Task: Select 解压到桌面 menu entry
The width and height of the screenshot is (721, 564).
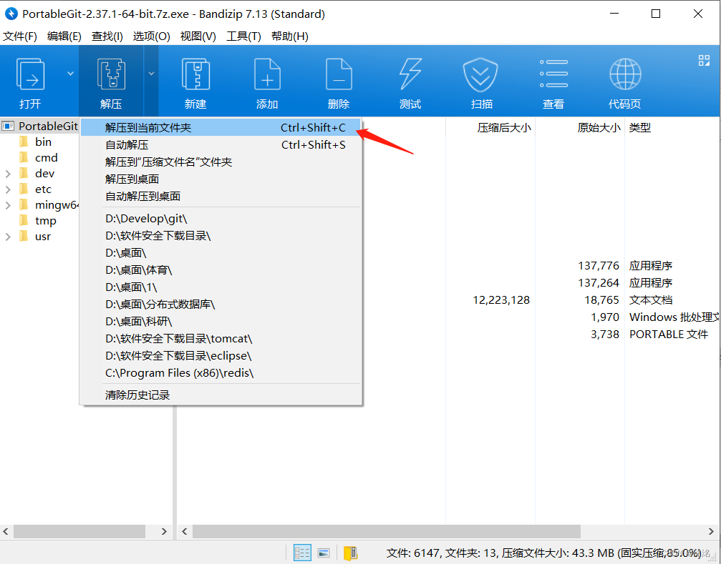Action: coord(221,179)
